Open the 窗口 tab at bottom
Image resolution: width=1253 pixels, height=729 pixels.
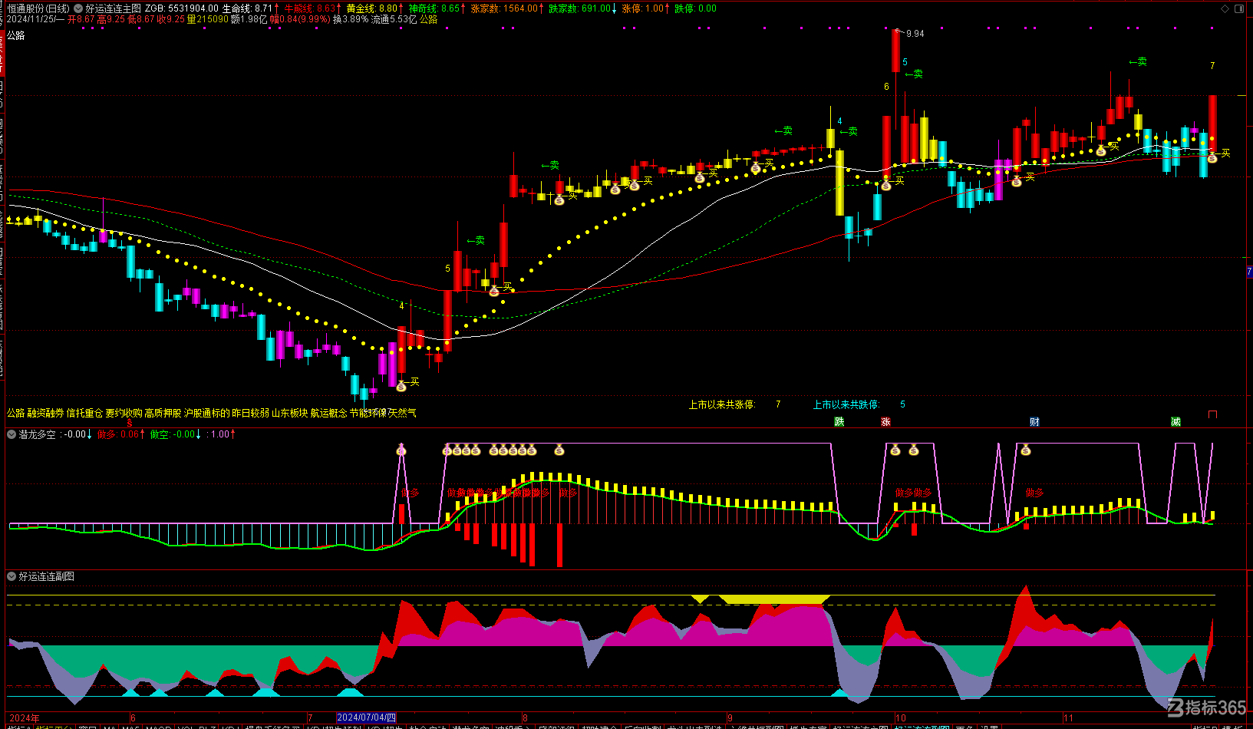87,726
